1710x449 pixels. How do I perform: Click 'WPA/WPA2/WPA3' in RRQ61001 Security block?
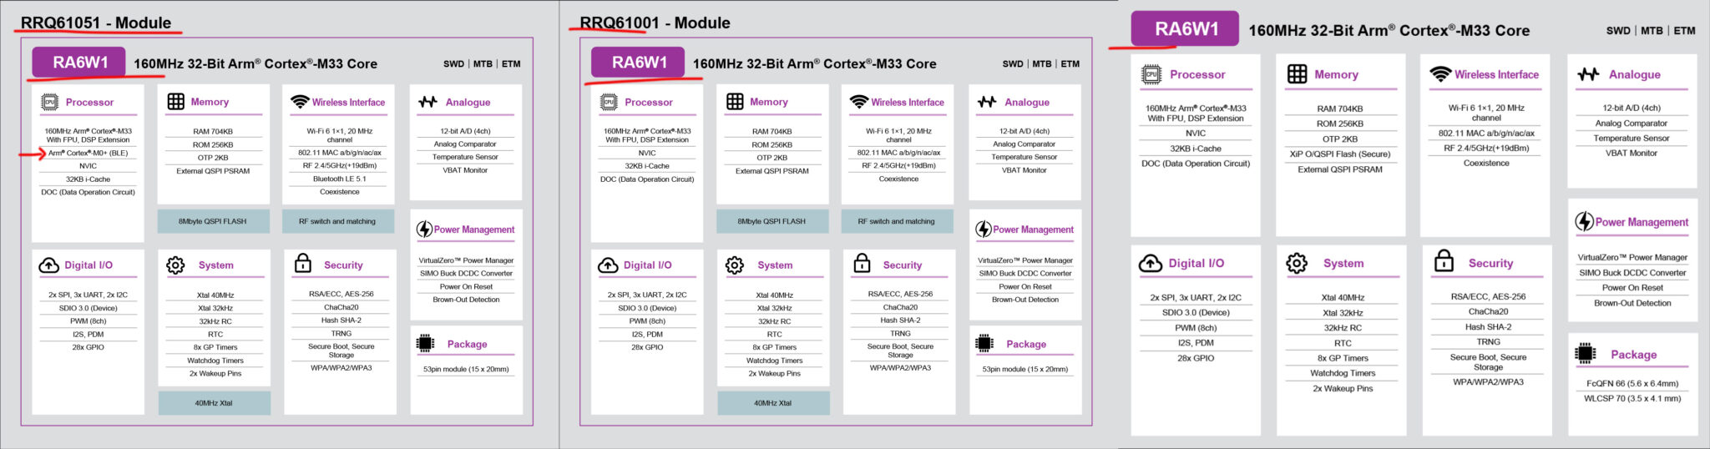[x=900, y=368]
